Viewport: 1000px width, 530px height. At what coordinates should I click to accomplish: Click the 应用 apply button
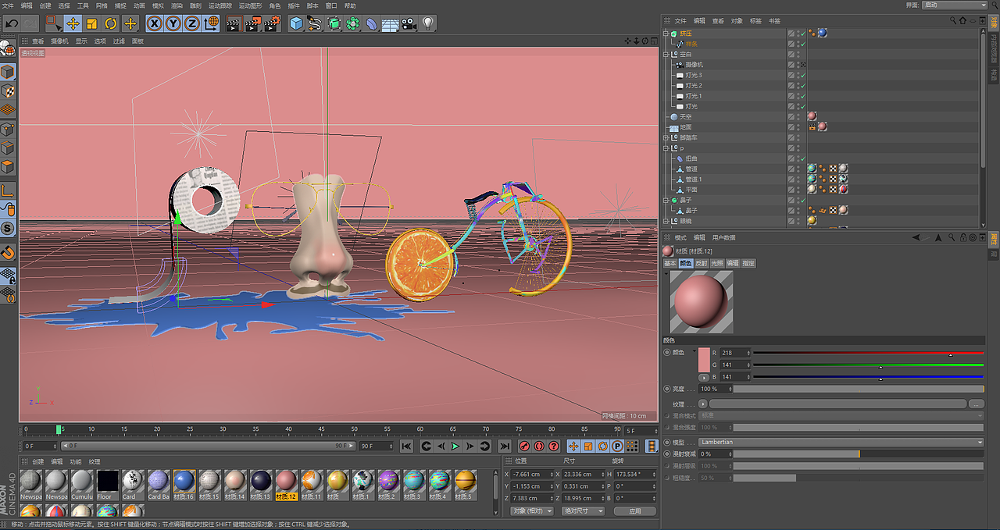pos(634,511)
